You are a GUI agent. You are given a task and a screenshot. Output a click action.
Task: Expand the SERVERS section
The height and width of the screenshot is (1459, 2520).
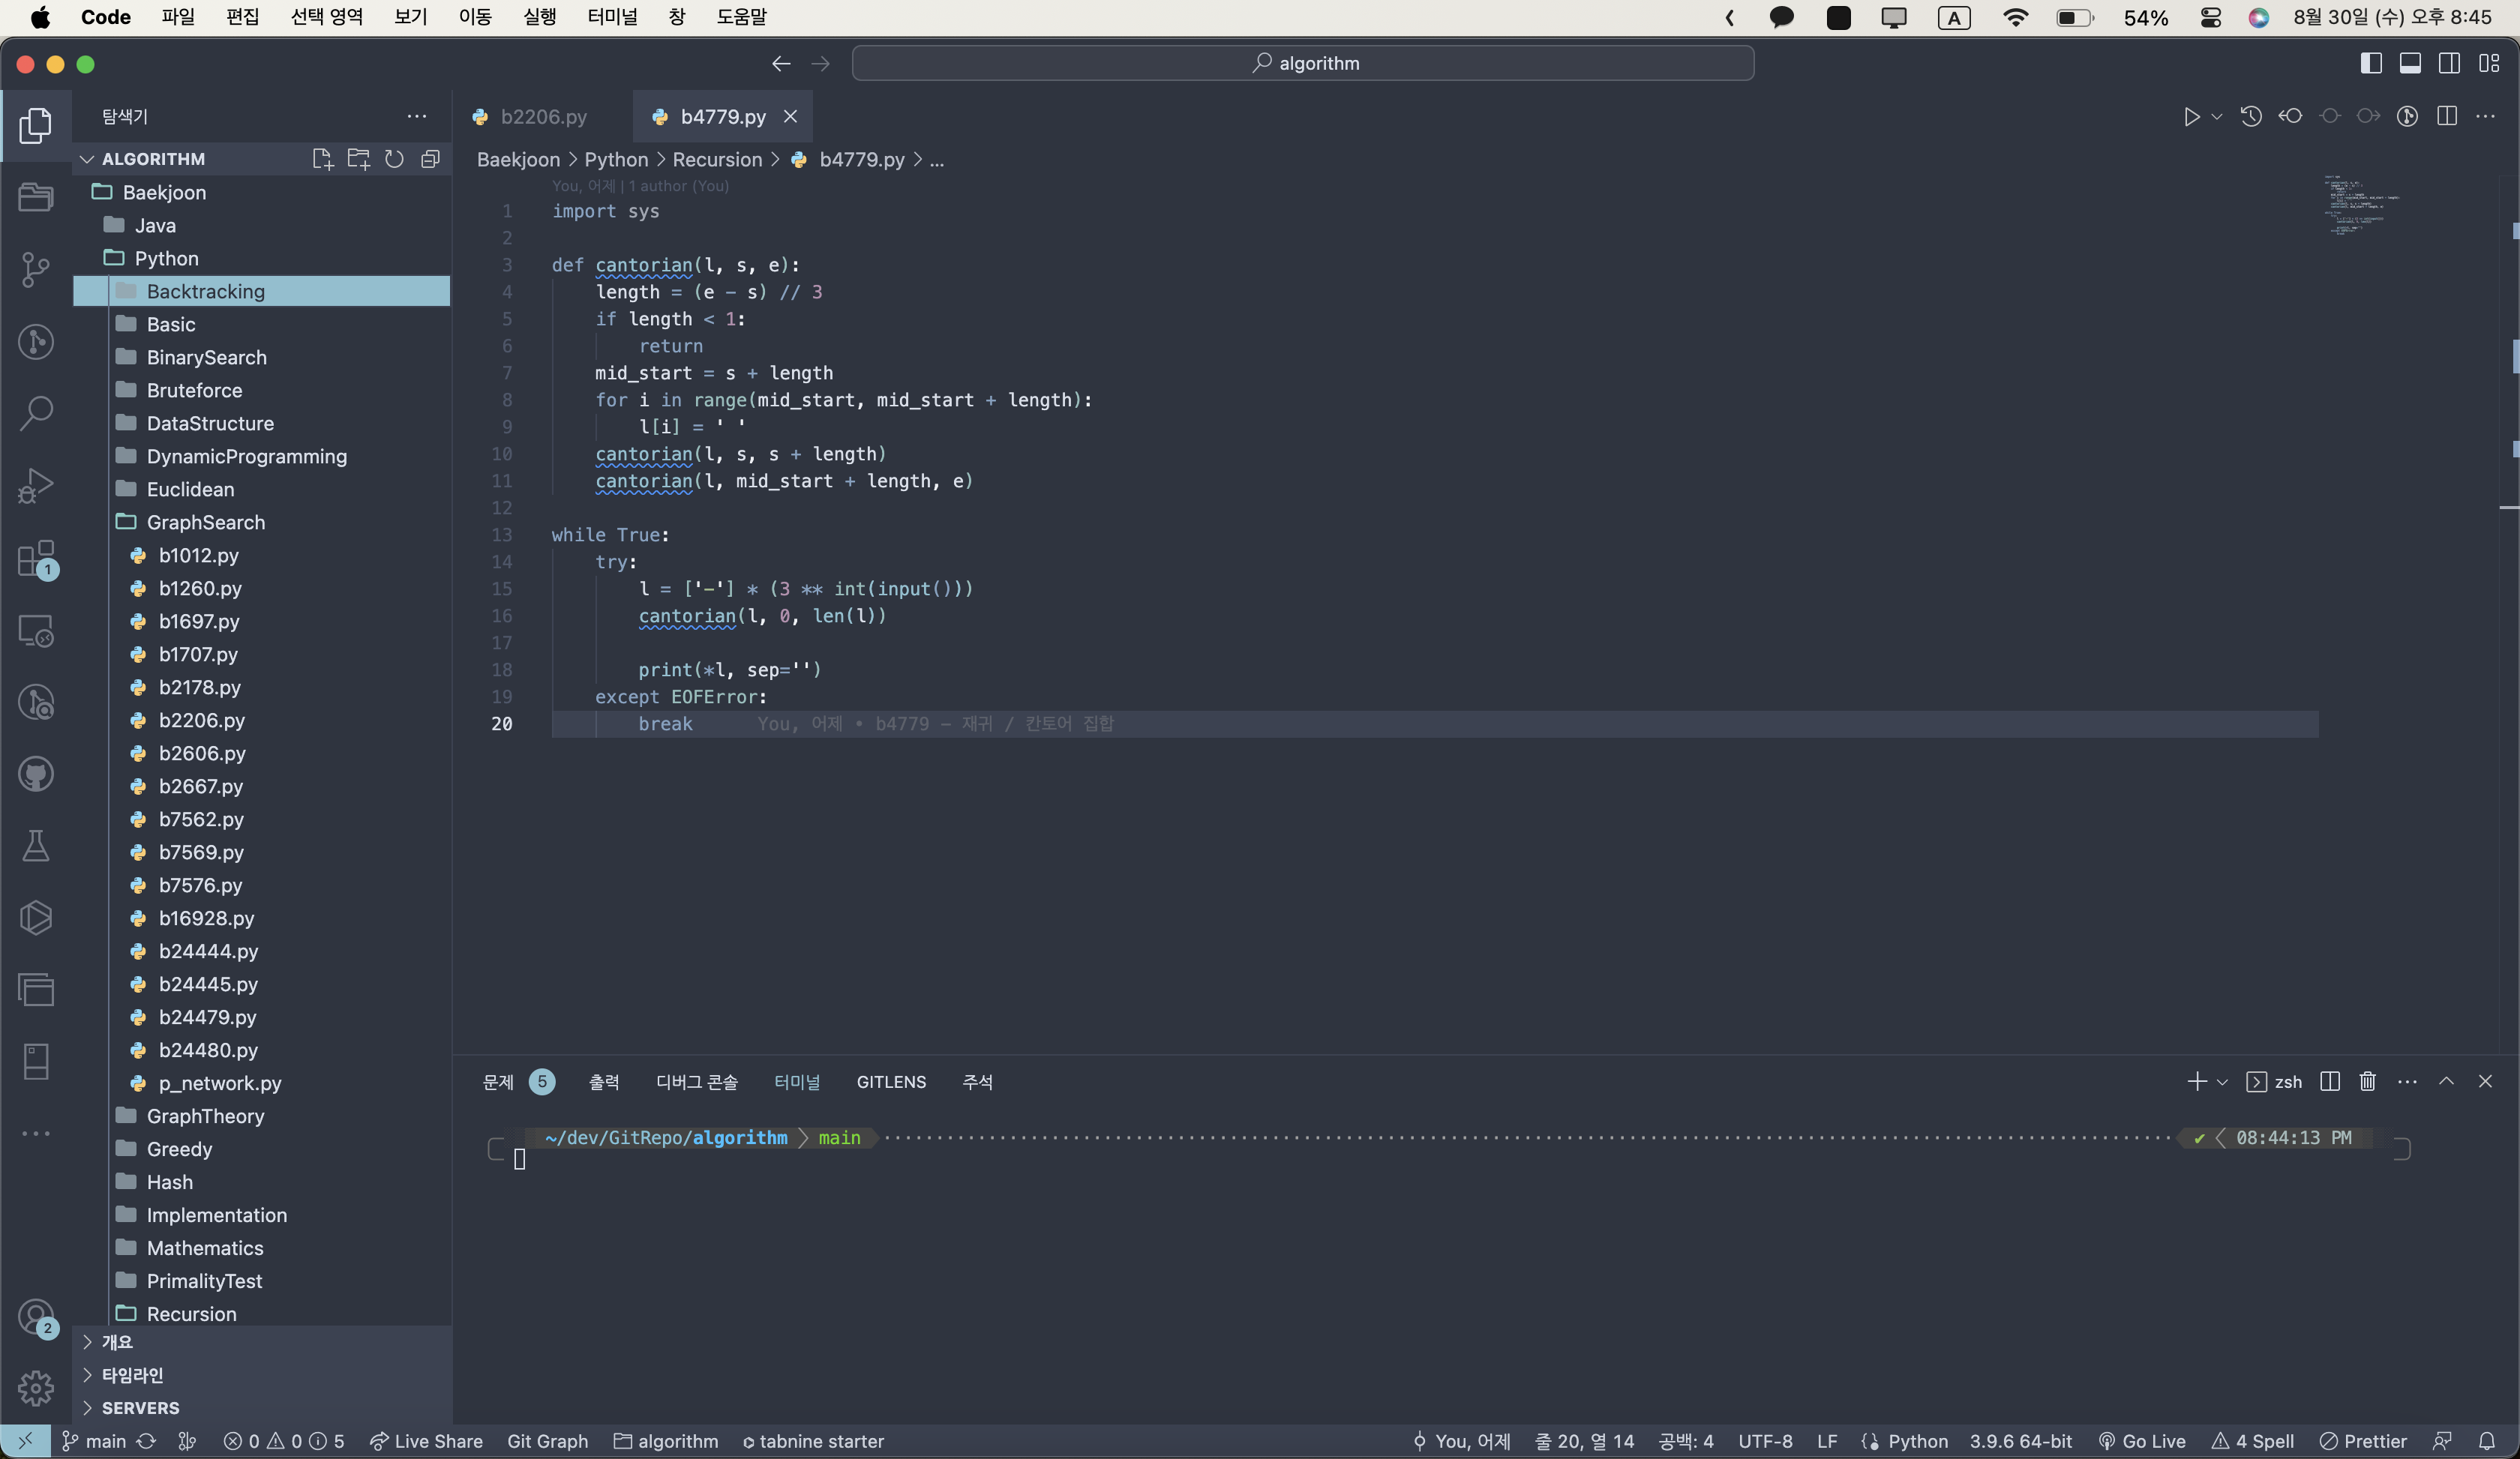[140, 1407]
